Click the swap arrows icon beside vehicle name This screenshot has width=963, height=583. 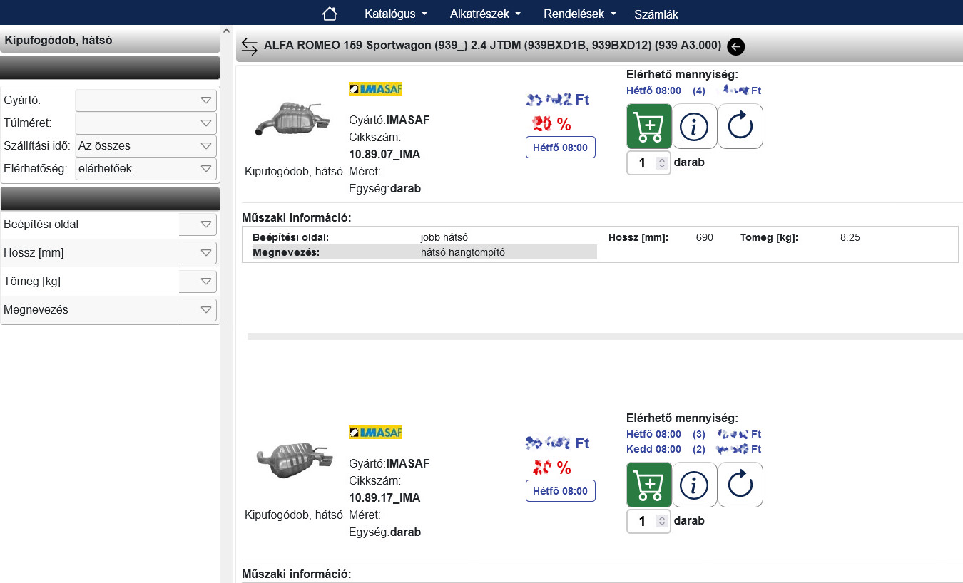pyautogui.click(x=250, y=46)
